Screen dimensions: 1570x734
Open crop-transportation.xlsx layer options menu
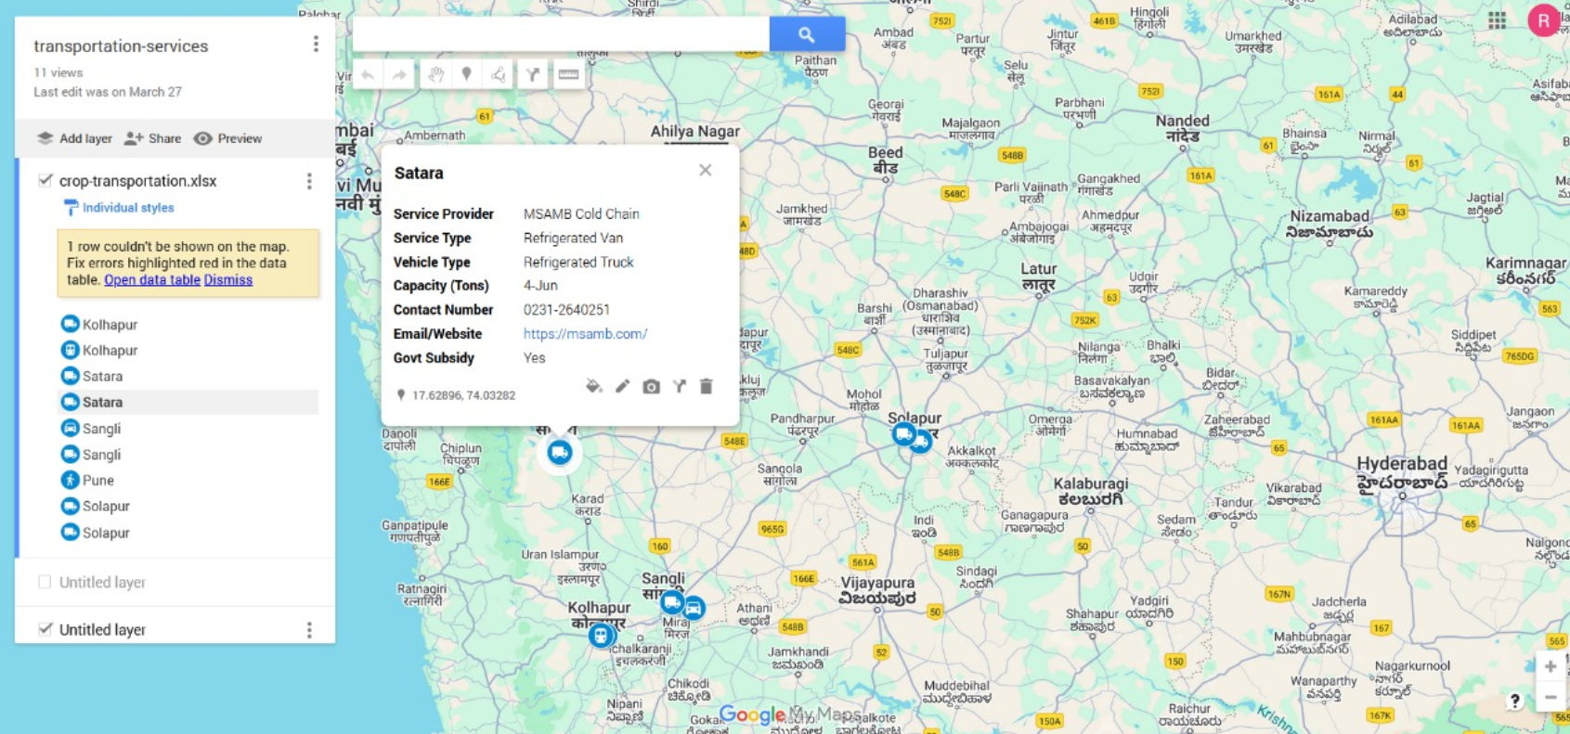tap(309, 181)
